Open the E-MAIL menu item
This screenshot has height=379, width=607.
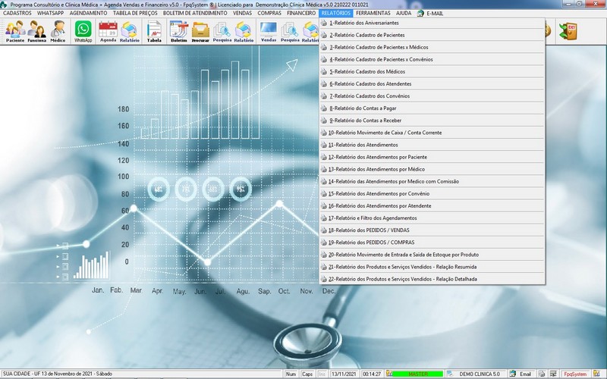(435, 13)
